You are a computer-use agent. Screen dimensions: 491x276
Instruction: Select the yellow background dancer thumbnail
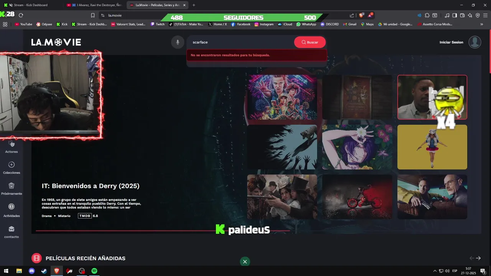(x=432, y=147)
